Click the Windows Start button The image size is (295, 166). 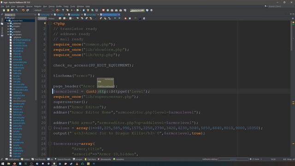pos(3,164)
